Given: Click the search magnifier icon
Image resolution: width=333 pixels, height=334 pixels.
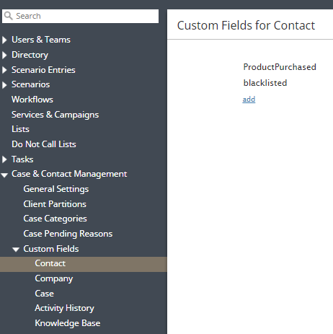Looking at the screenshot, I should [x=9, y=16].
